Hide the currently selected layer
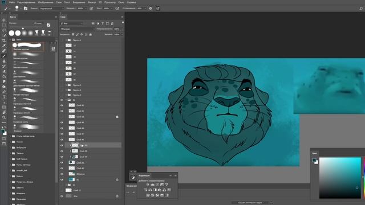365x205 pixels. [x=62, y=145]
